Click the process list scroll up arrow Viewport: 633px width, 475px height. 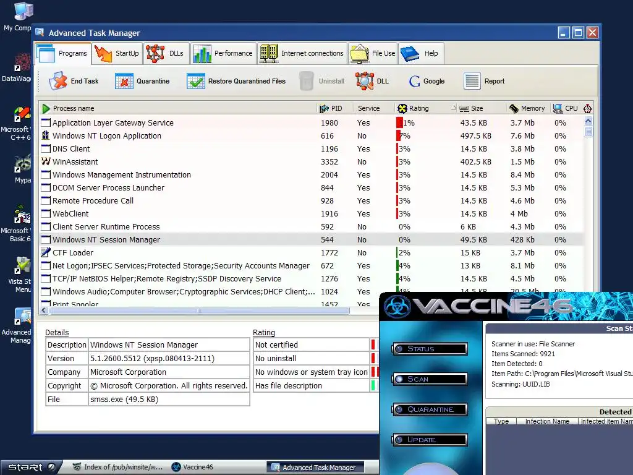[x=588, y=121]
